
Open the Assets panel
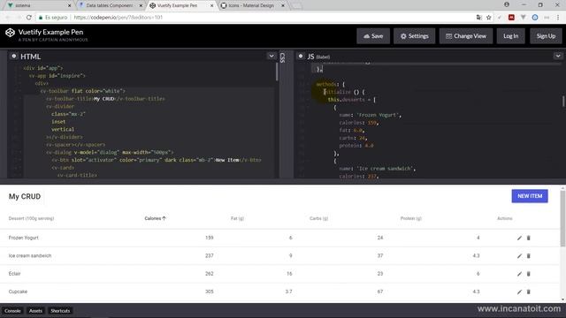coord(35,311)
